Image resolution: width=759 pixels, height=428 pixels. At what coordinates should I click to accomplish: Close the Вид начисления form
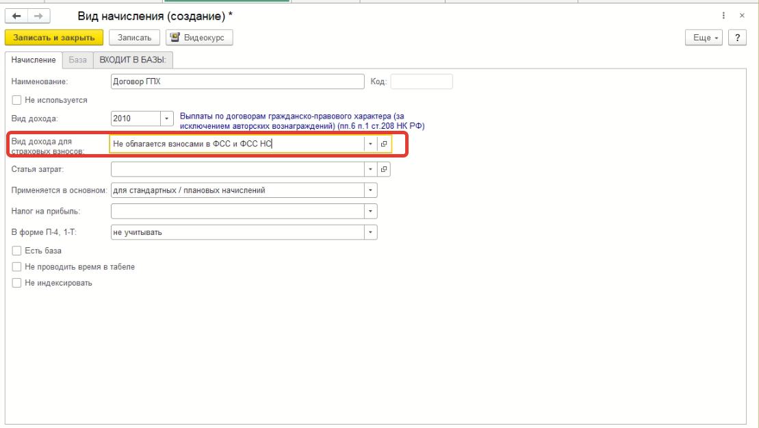[742, 16]
